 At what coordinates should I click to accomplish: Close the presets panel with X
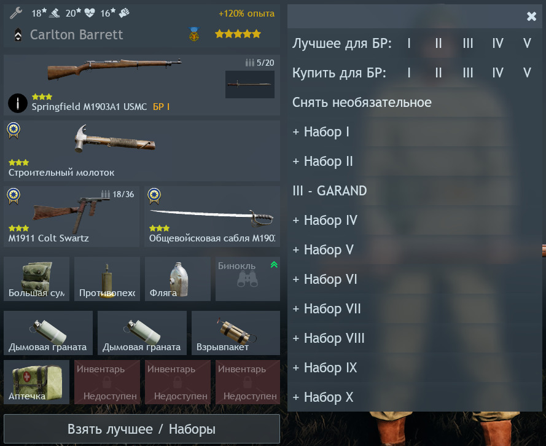pos(531,16)
